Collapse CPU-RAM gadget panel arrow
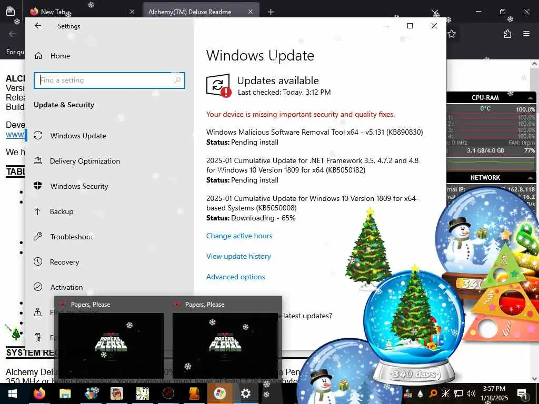Screen dimensions: 539x404 tap(531, 98)
